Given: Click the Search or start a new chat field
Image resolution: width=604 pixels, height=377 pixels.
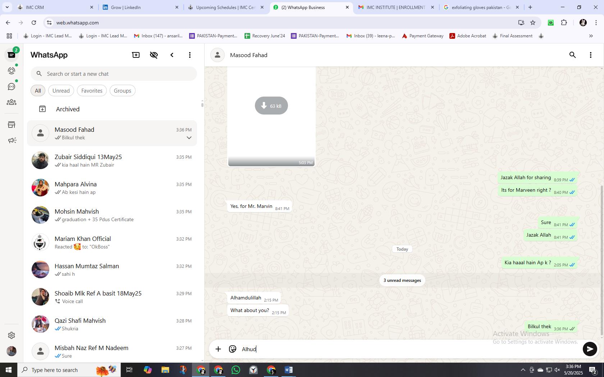Looking at the screenshot, I should tap(114, 74).
